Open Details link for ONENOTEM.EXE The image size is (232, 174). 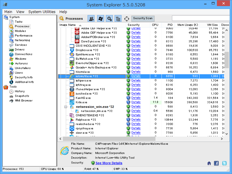[136, 115]
